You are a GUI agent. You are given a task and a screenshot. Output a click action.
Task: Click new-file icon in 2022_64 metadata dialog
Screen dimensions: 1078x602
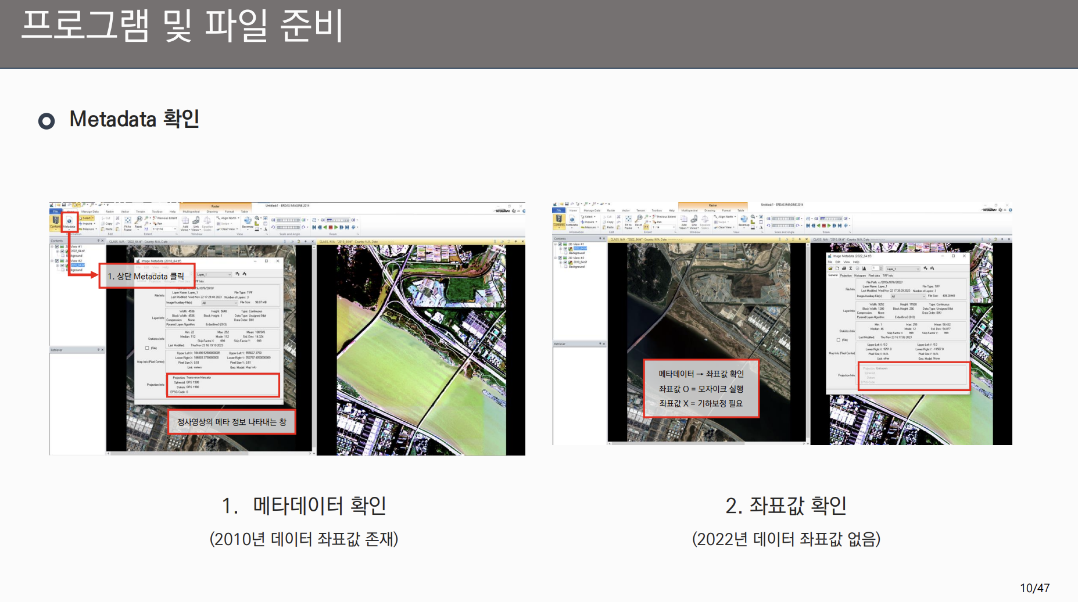[837, 268]
